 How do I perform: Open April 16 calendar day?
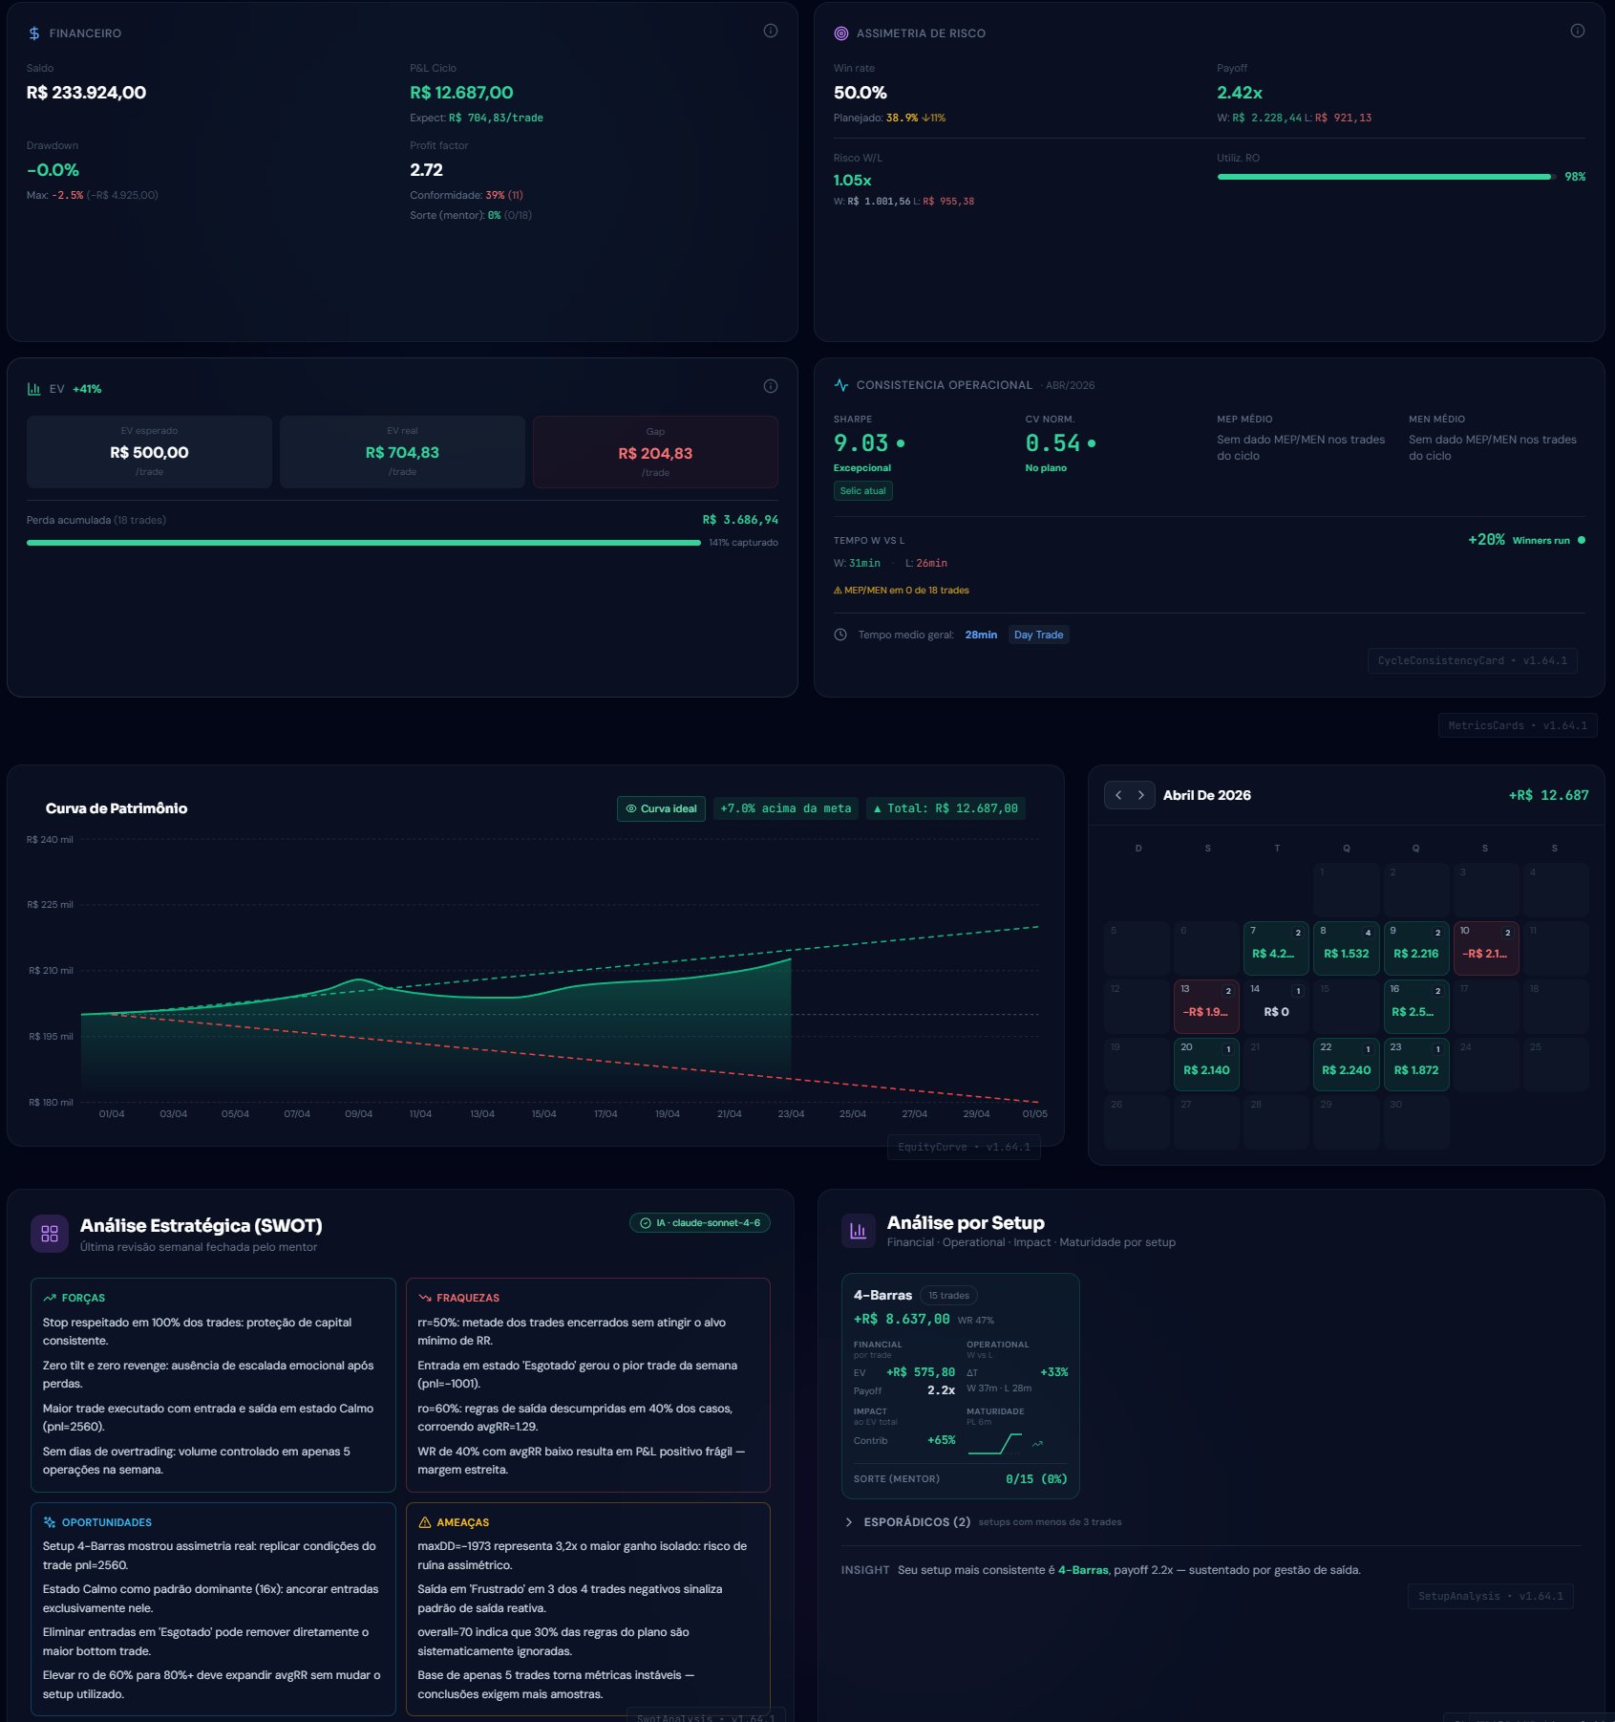(x=1415, y=1006)
